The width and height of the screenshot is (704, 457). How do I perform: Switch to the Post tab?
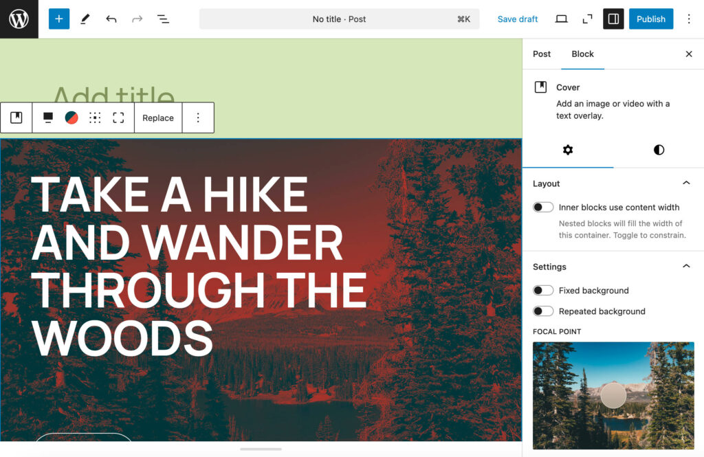pyautogui.click(x=542, y=54)
